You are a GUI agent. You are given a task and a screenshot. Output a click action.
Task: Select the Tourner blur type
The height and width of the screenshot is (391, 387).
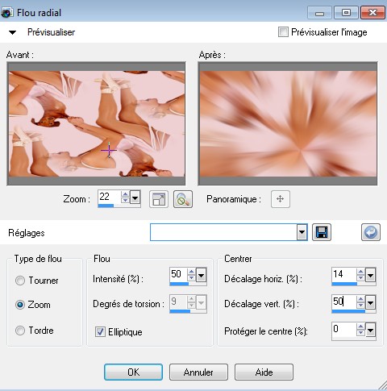pyautogui.click(x=20, y=281)
